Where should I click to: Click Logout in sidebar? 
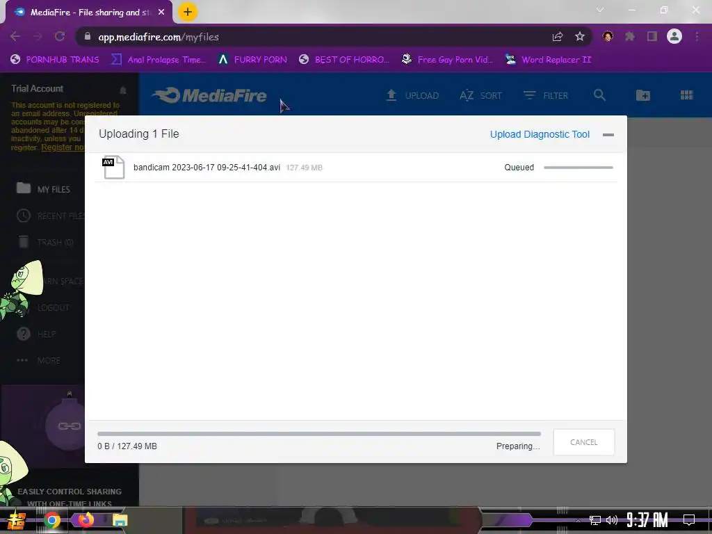tap(53, 307)
